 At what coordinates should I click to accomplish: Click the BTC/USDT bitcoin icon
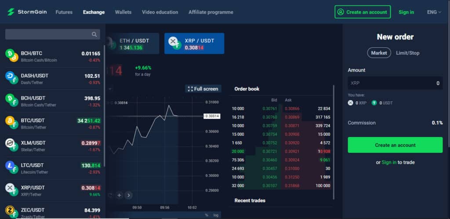coord(11,122)
